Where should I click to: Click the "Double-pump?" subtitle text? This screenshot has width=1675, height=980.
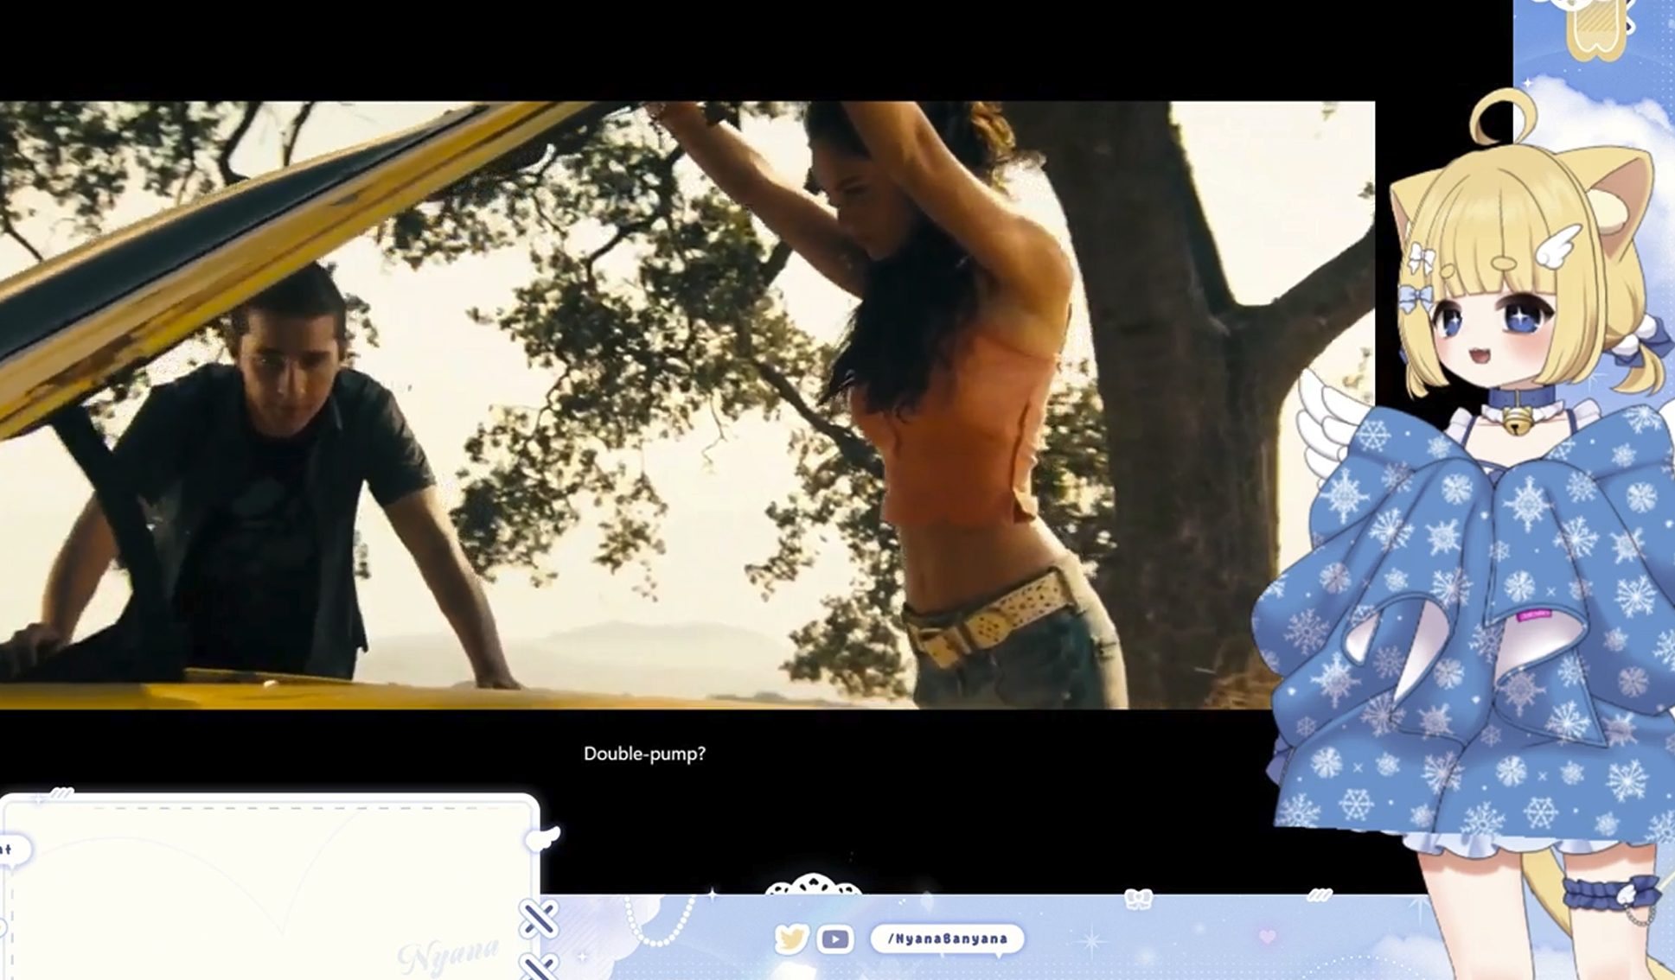pos(644,754)
